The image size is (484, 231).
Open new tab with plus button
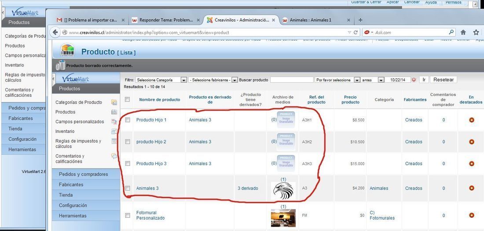point(360,20)
